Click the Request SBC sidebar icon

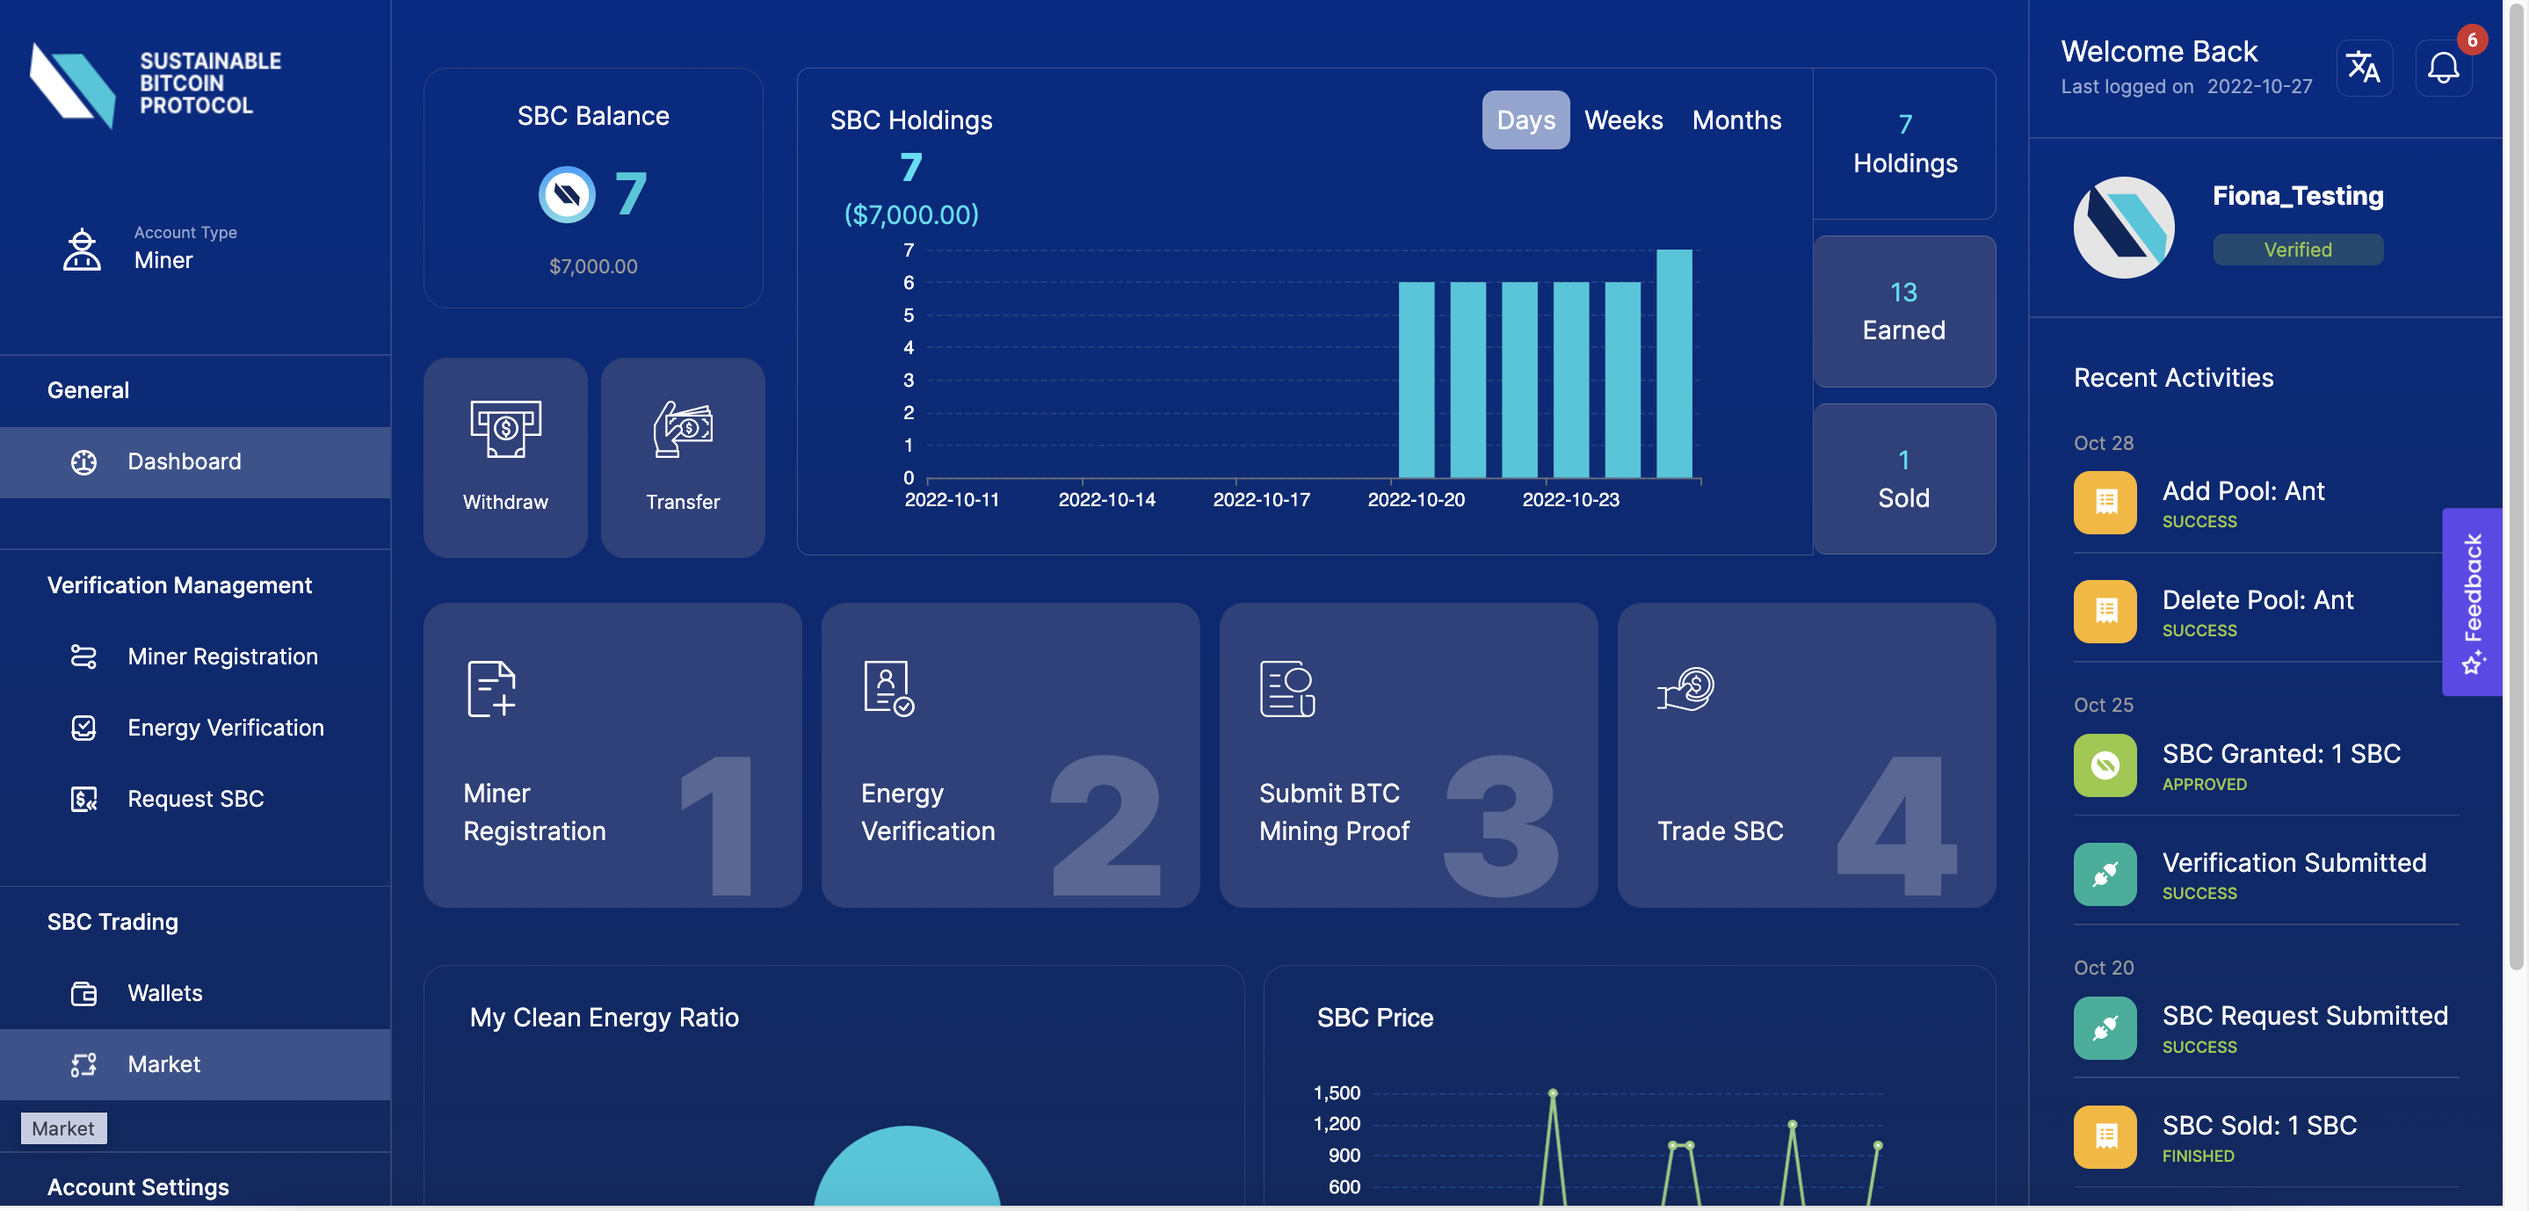pyautogui.click(x=83, y=799)
